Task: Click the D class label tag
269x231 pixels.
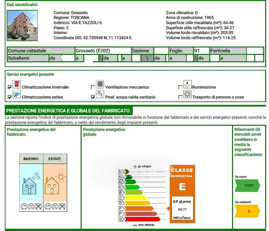Action: (121, 203)
